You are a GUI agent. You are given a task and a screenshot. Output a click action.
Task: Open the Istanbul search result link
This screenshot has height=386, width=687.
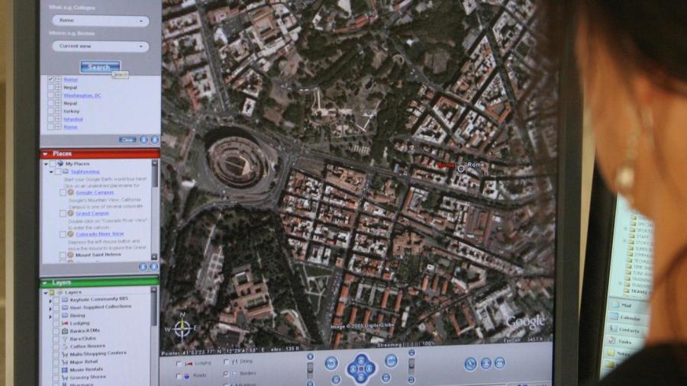(73, 119)
